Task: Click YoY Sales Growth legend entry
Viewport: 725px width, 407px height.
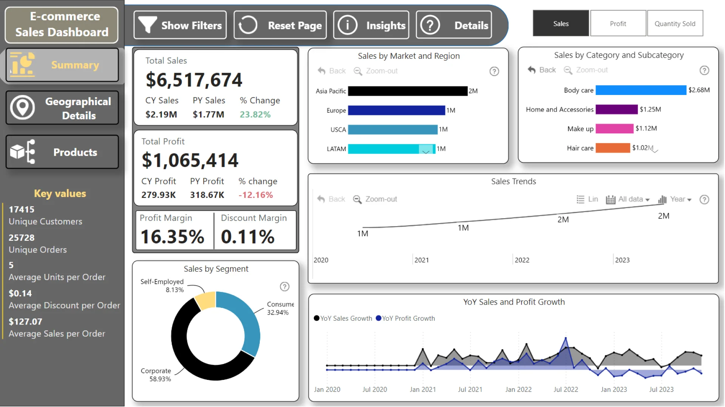Action: pos(343,318)
